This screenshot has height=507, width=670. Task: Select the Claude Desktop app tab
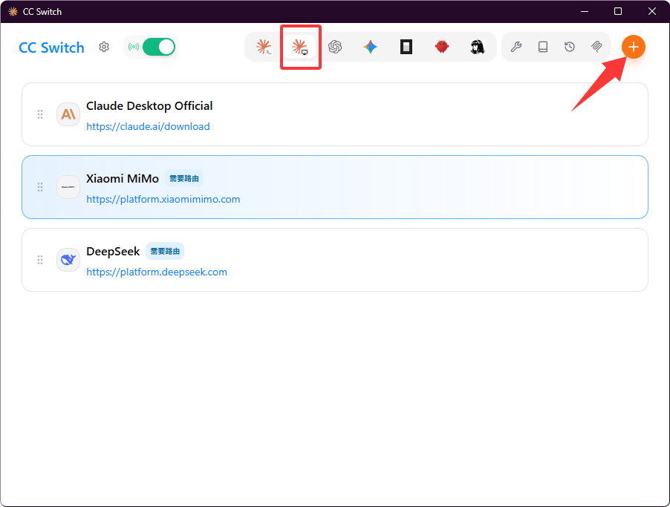pyautogui.click(x=299, y=47)
